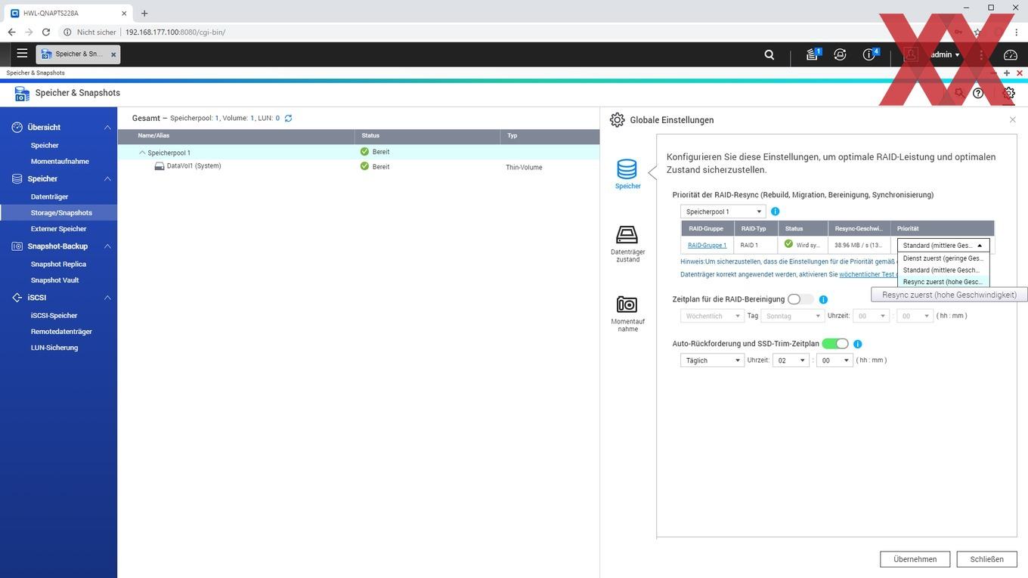Click the Schließen button

coord(986,559)
